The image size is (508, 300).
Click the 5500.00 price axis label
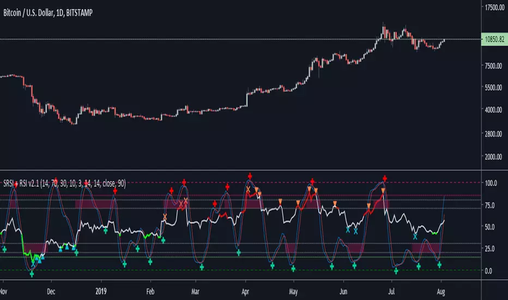pyautogui.click(x=493, y=88)
